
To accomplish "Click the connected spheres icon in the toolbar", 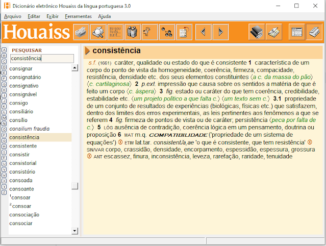I will (x=167, y=32).
